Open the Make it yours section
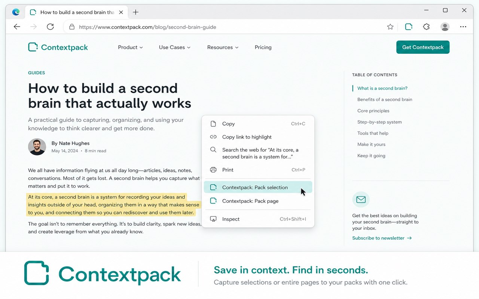Screen dimensions: 479x299 point(371,144)
